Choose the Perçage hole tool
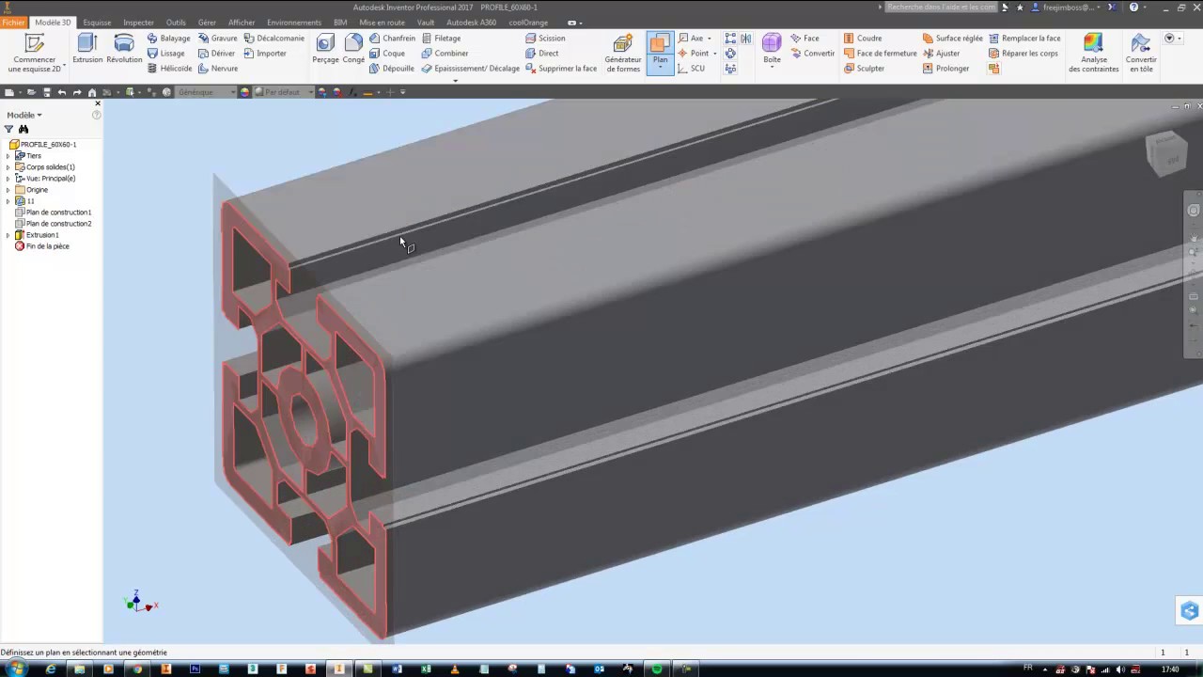The width and height of the screenshot is (1203, 677). [325, 49]
